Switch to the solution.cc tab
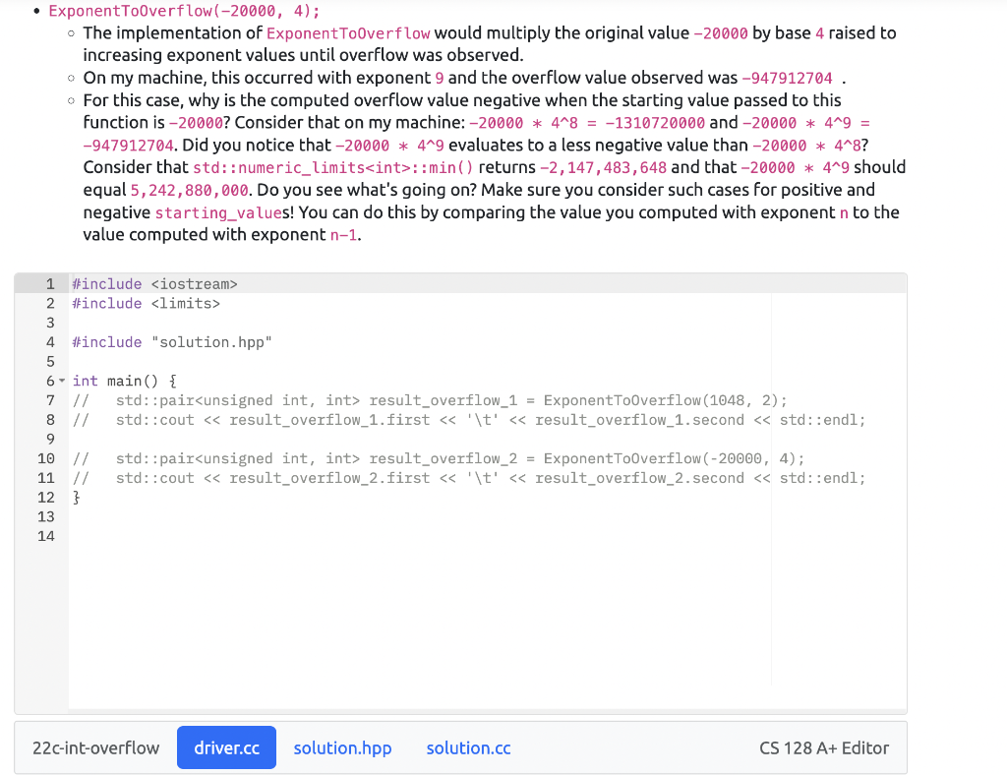This screenshot has height=775, width=1007. (x=468, y=747)
